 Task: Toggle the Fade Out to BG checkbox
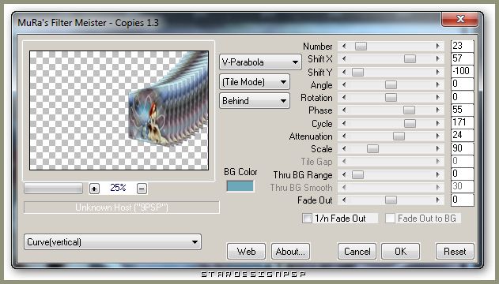(x=390, y=219)
